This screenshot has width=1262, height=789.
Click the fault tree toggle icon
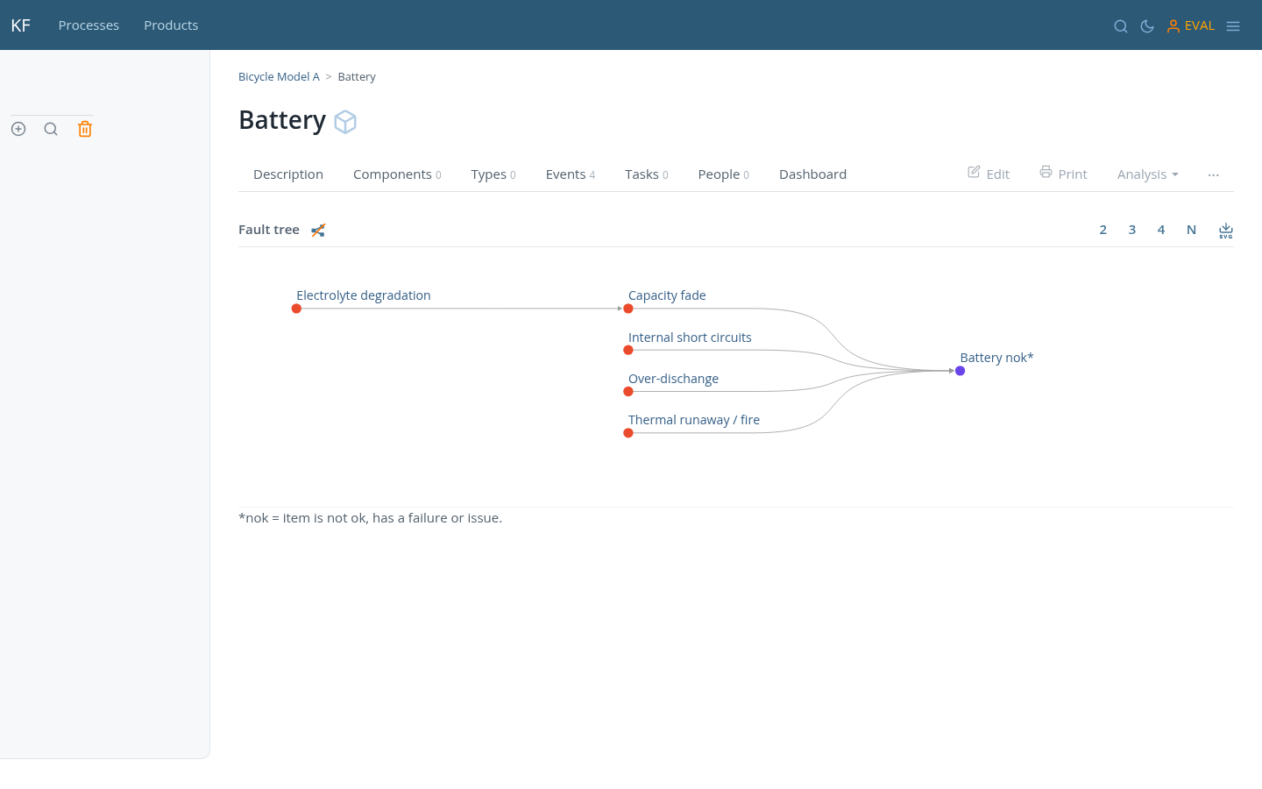click(x=318, y=231)
